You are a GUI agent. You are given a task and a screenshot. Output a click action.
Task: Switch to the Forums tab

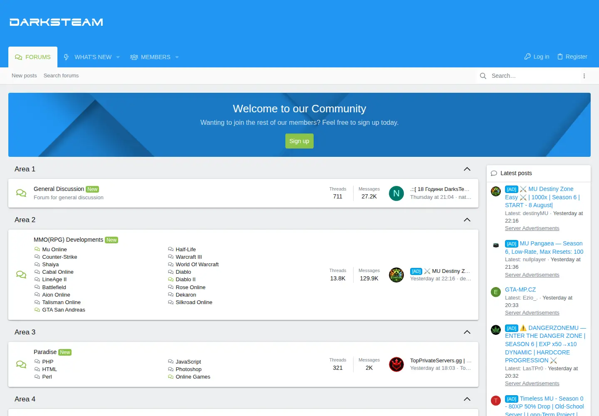[x=33, y=57]
